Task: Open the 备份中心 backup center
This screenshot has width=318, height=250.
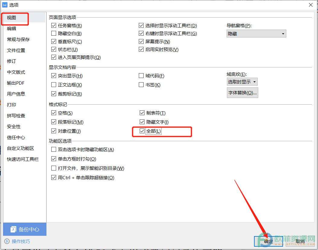Action: pos(25,229)
